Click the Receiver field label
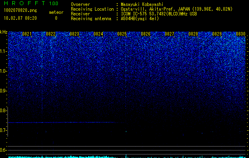The width and height of the screenshot is (249, 158). [x=80, y=14]
